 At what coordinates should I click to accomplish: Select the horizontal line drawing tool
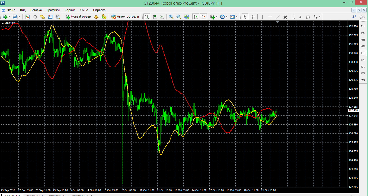pos(270,17)
